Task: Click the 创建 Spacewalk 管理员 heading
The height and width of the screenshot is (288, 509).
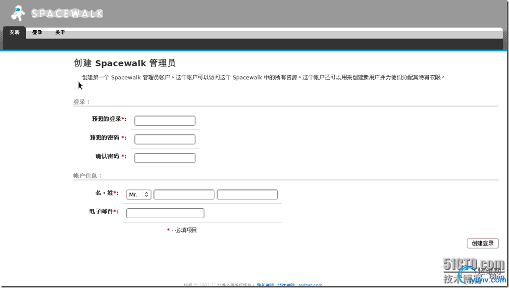Action: tap(125, 63)
